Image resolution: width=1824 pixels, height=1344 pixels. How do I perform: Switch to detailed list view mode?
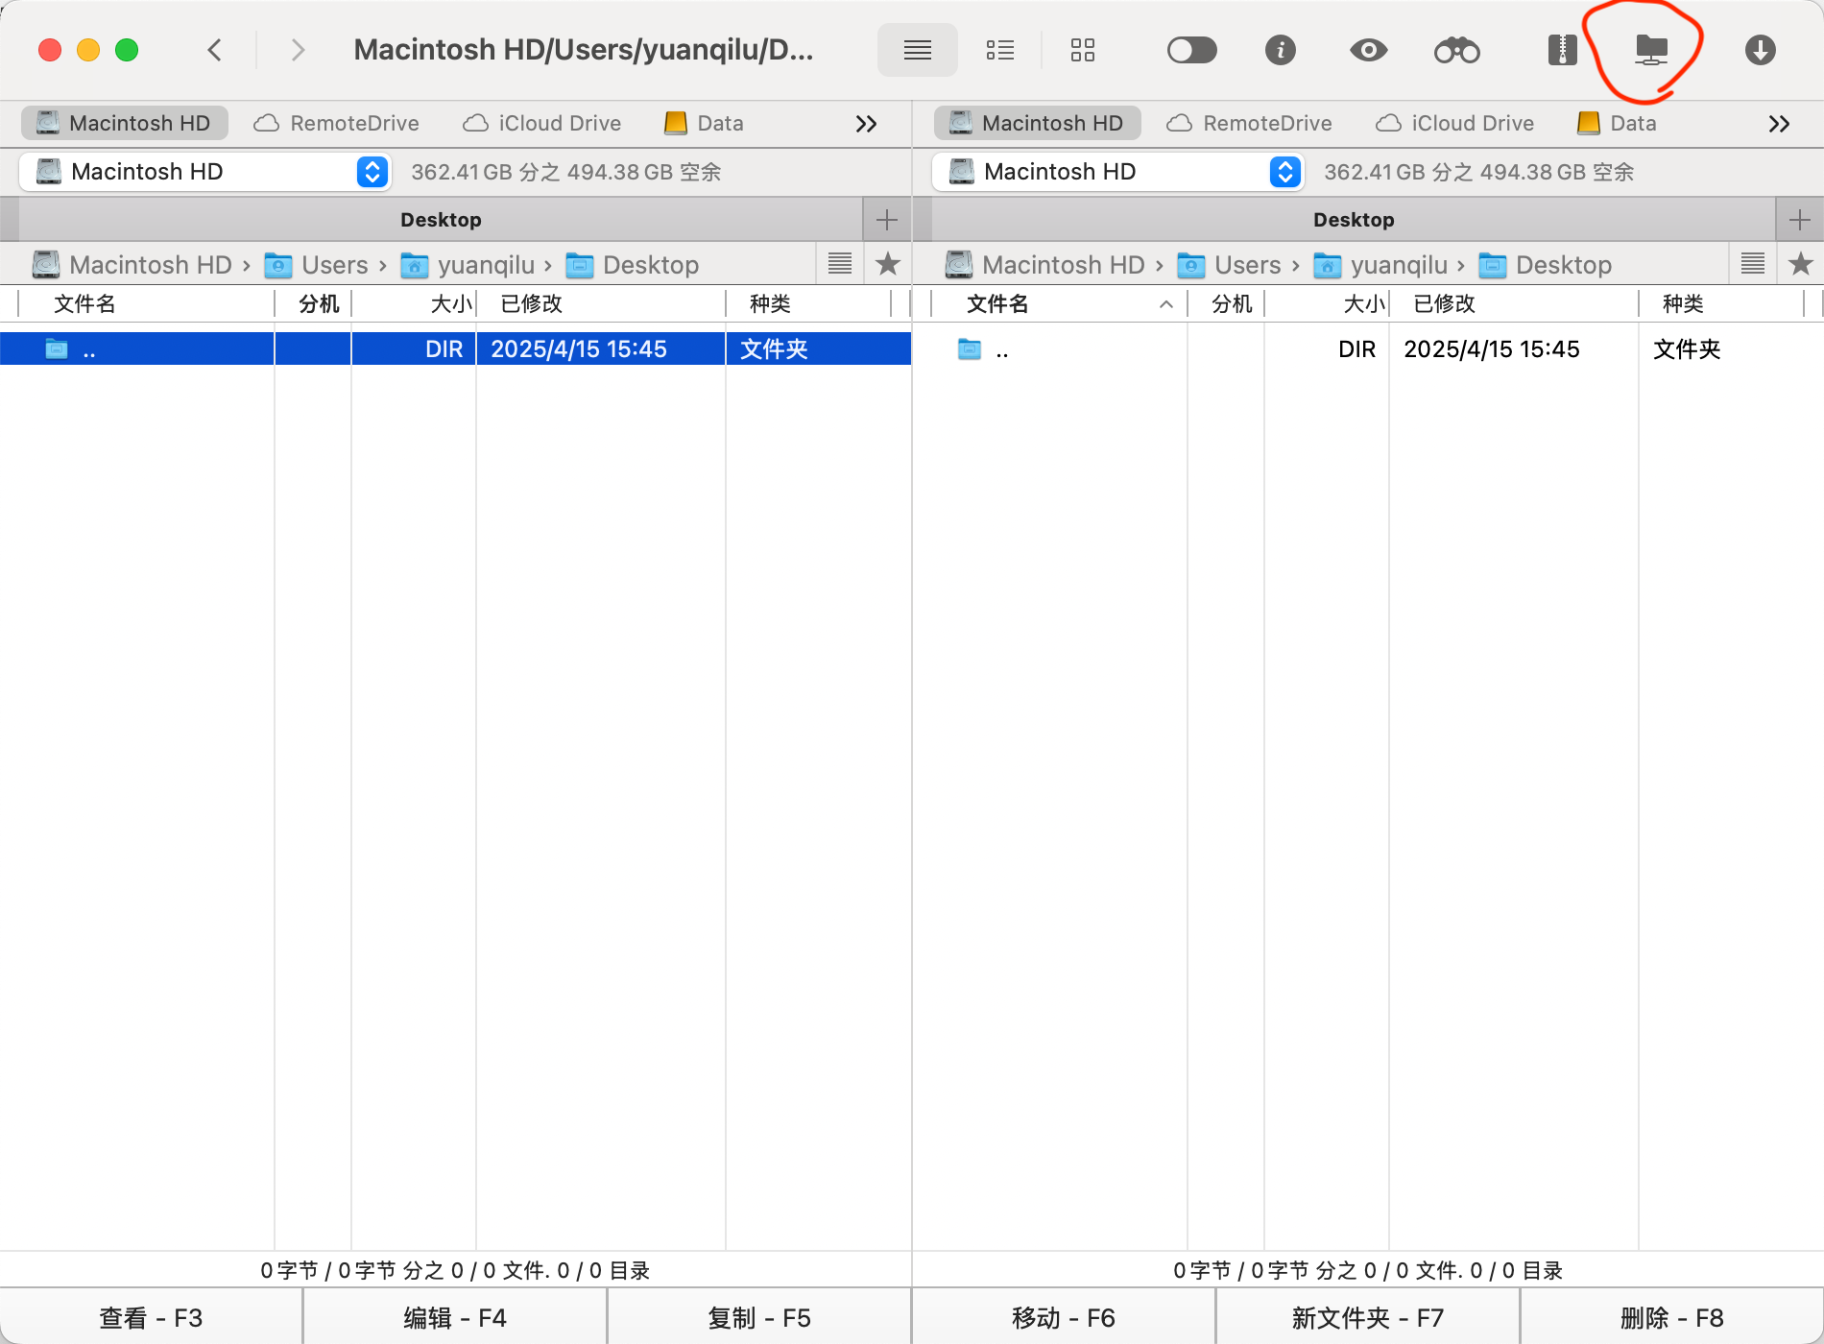click(1000, 49)
